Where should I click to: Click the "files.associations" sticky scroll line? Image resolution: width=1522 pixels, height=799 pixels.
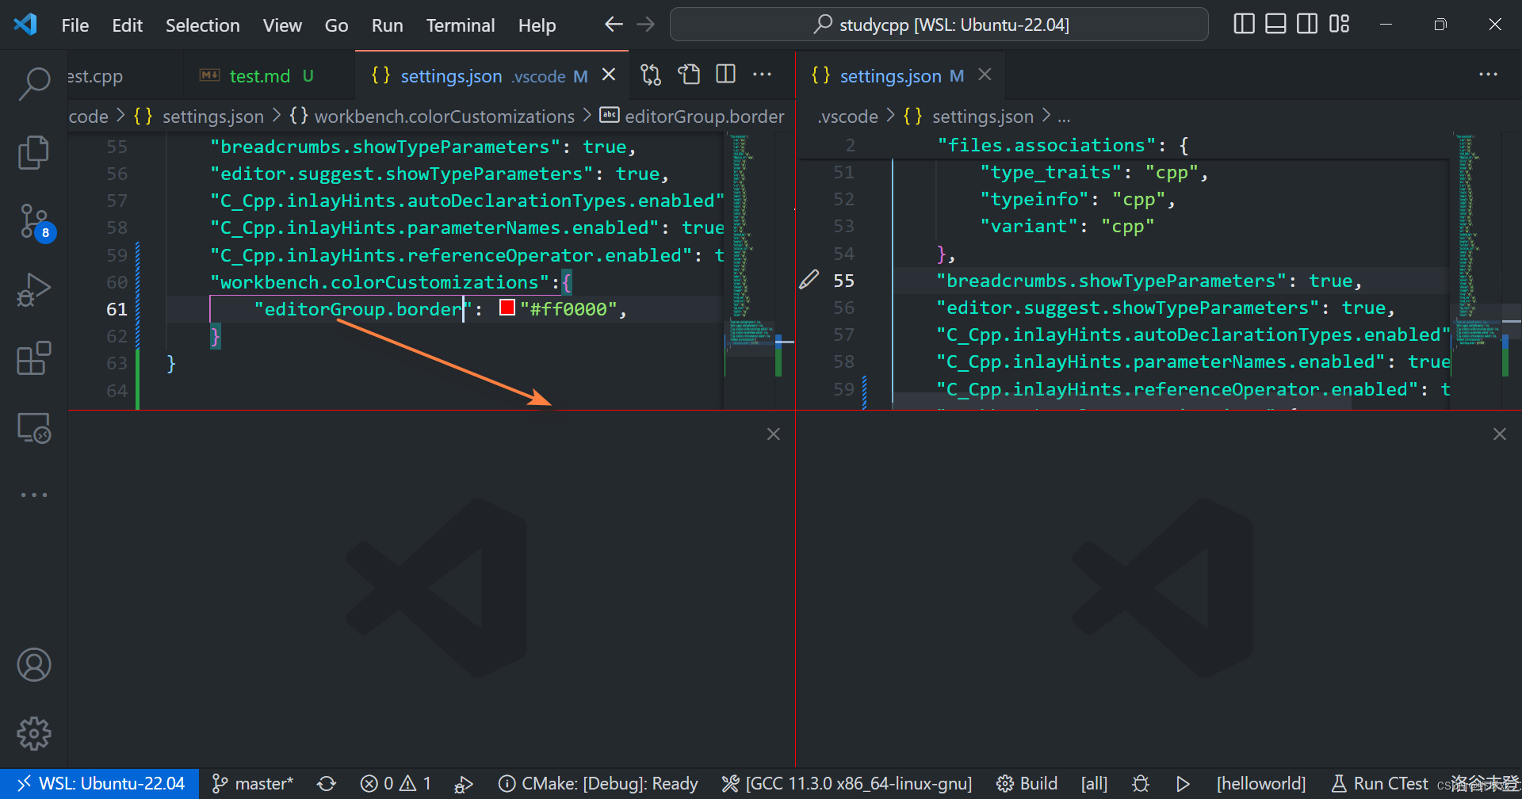[1124, 146]
